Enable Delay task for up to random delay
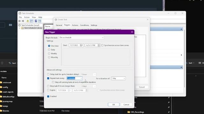Viewport: 204px width, 114px height. pyautogui.click(x=48, y=74)
